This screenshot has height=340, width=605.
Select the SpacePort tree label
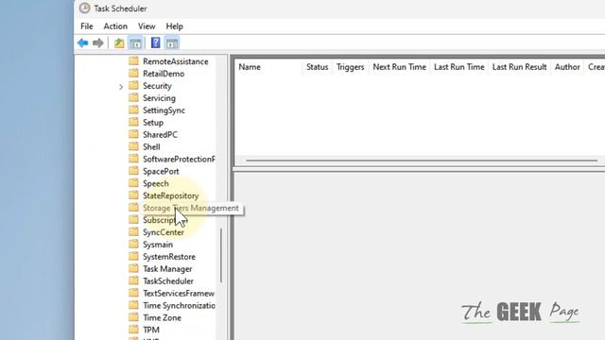[161, 171]
